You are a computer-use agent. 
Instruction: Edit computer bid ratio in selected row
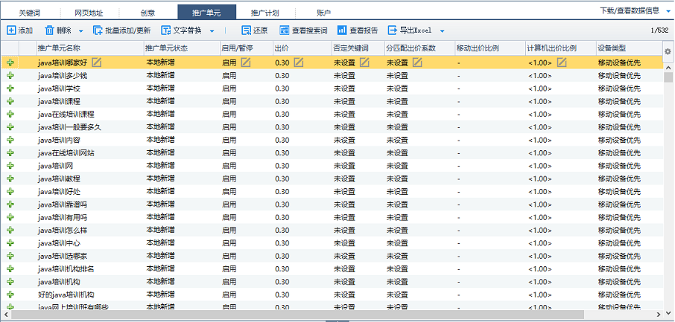tap(561, 62)
